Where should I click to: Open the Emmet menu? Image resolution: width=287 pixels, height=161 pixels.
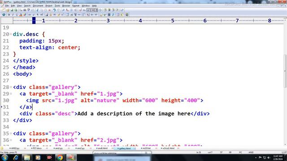(76, 6)
